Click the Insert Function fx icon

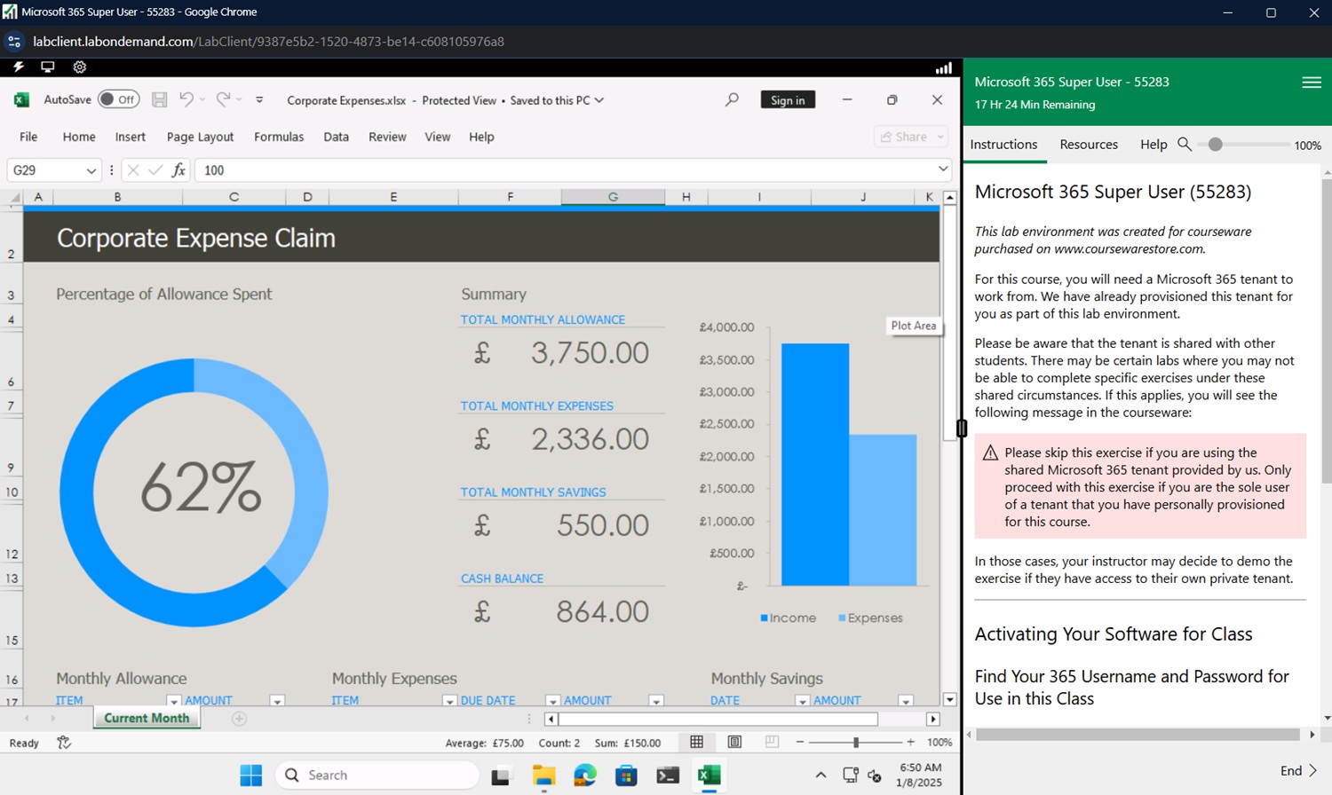(x=178, y=169)
